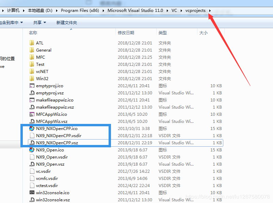This screenshot has width=273, height=203.
Task: Sort files by the 类型 column header
Action: tap(177, 33)
